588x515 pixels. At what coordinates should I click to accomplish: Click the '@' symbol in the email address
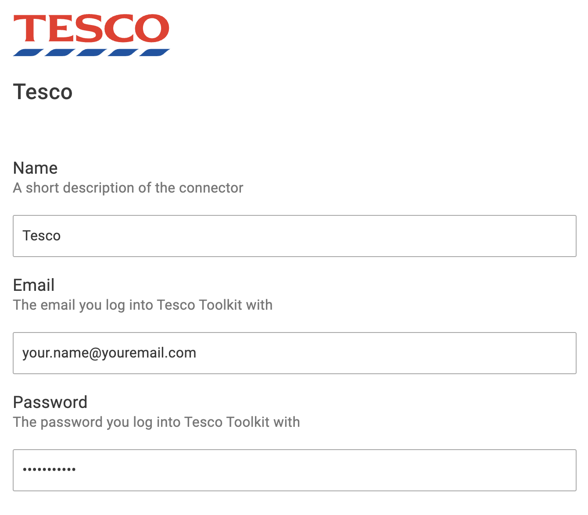tap(95, 353)
